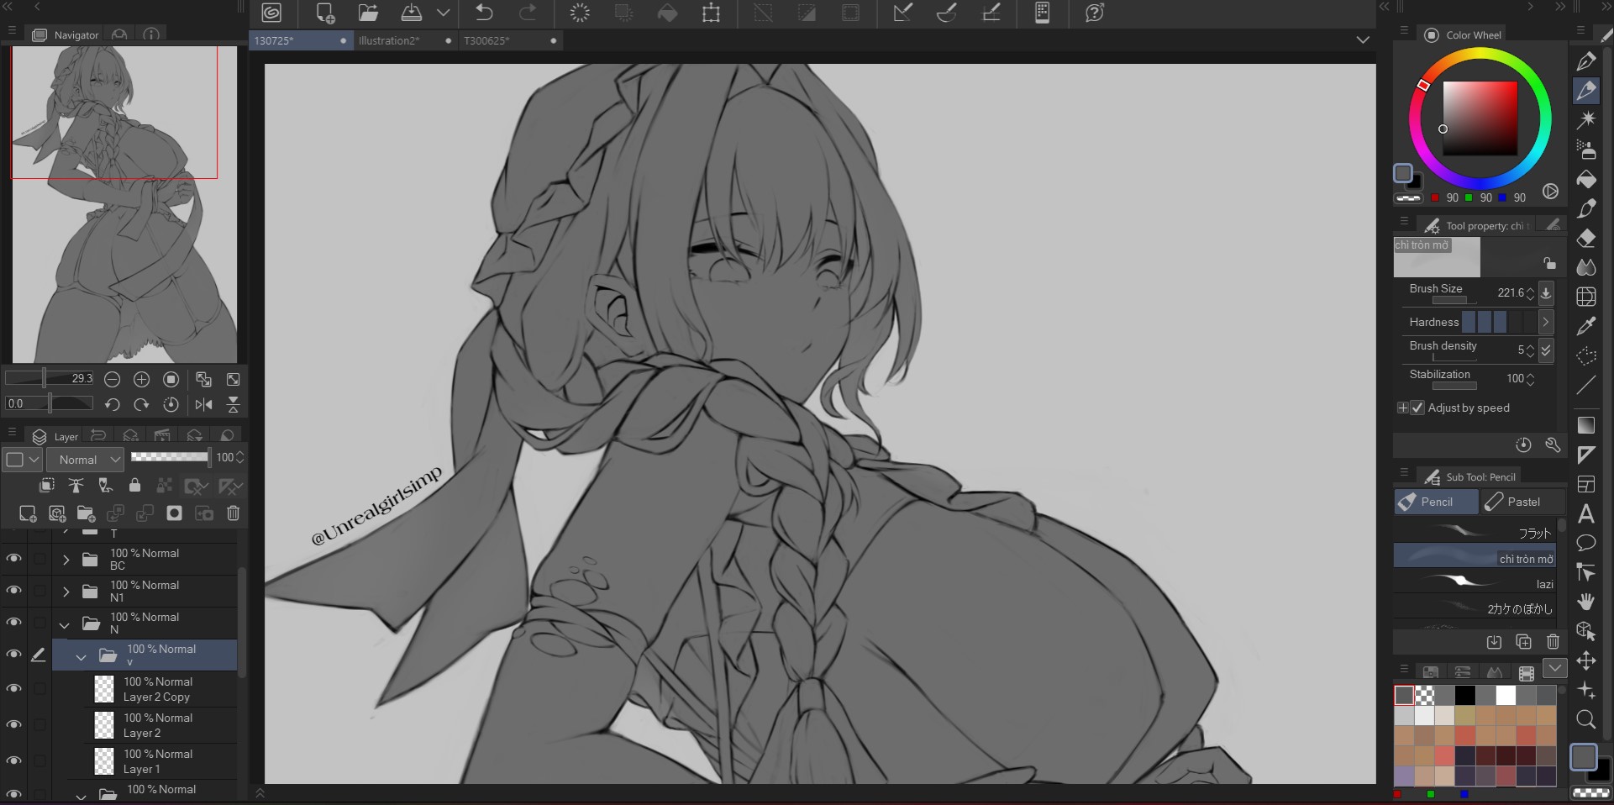Switch to the T300625* canvas tab
Screen dimensions: 1614x805
click(511, 40)
